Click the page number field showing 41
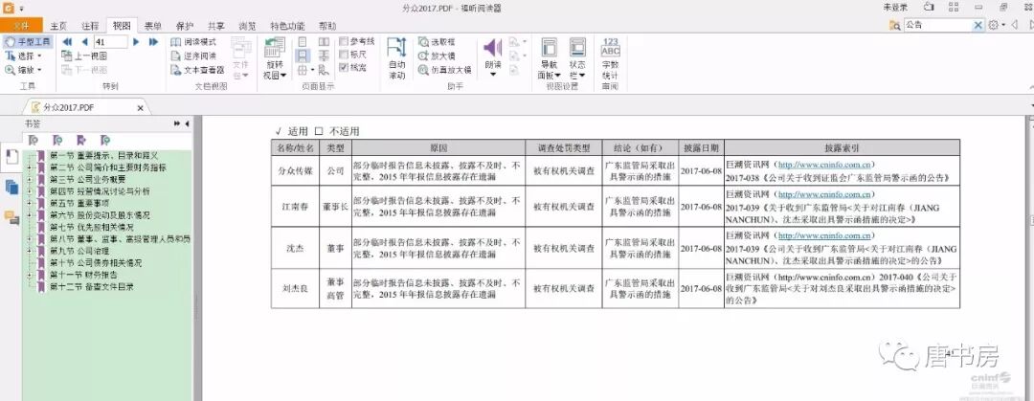The image size is (1034, 401). pyautogui.click(x=110, y=41)
